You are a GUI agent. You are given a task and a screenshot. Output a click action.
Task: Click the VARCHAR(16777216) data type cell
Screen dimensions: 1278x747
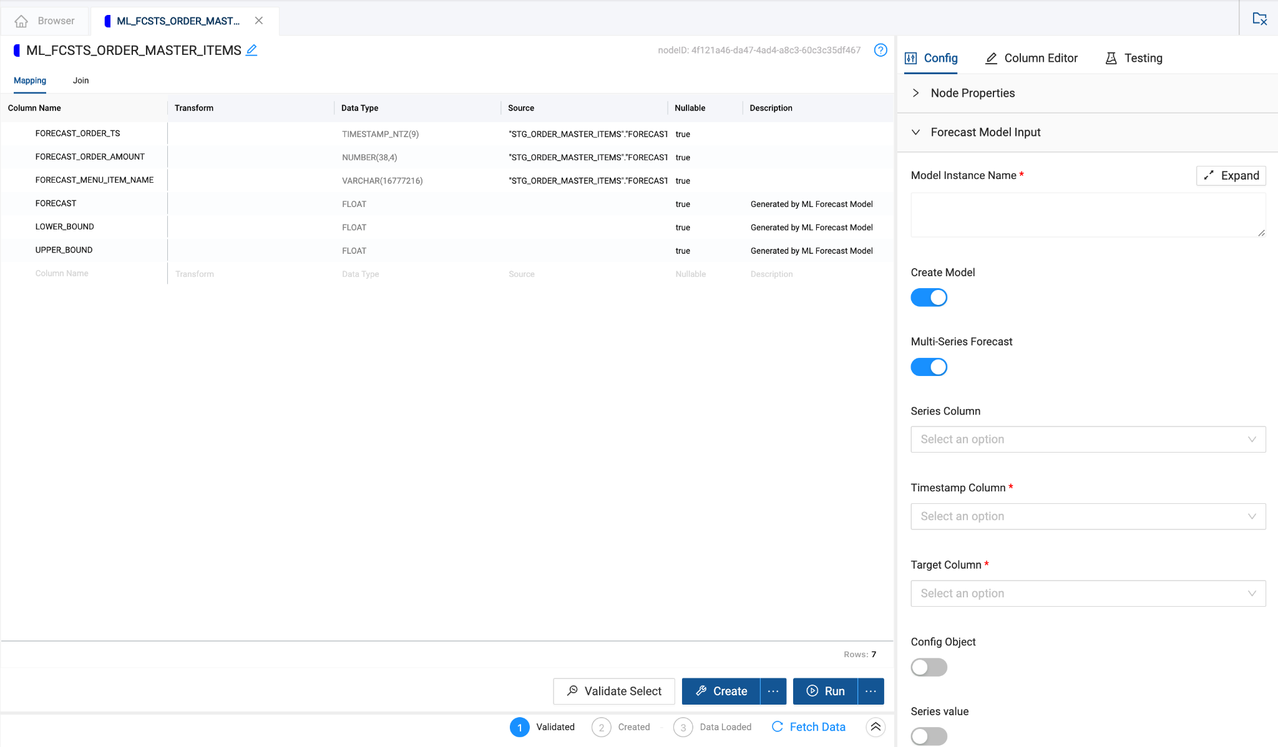point(382,181)
